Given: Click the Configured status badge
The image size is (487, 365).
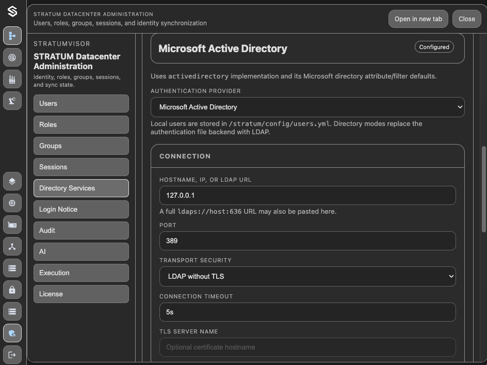Looking at the screenshot, I should (434, 47).
